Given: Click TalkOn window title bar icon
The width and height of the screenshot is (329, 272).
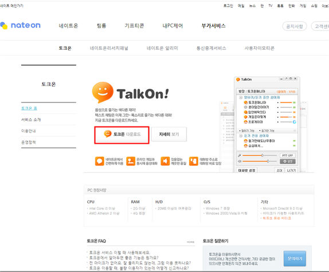Looking at the screenshot, I should click(238, 80).
